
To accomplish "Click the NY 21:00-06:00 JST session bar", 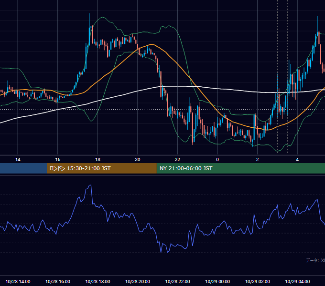I will tap(240, 168).
